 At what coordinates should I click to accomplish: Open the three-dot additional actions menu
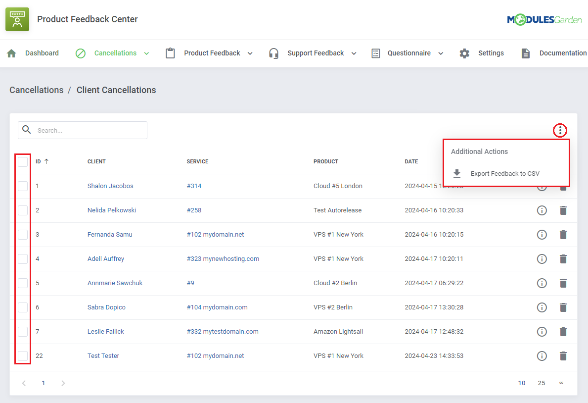point(560,130)
